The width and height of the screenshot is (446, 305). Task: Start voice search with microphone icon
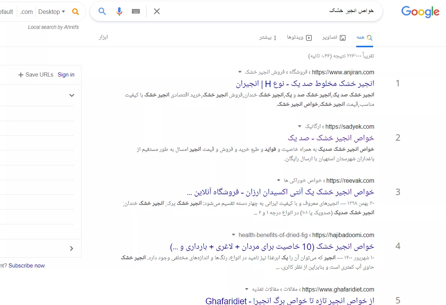click(x=119, y=11)
